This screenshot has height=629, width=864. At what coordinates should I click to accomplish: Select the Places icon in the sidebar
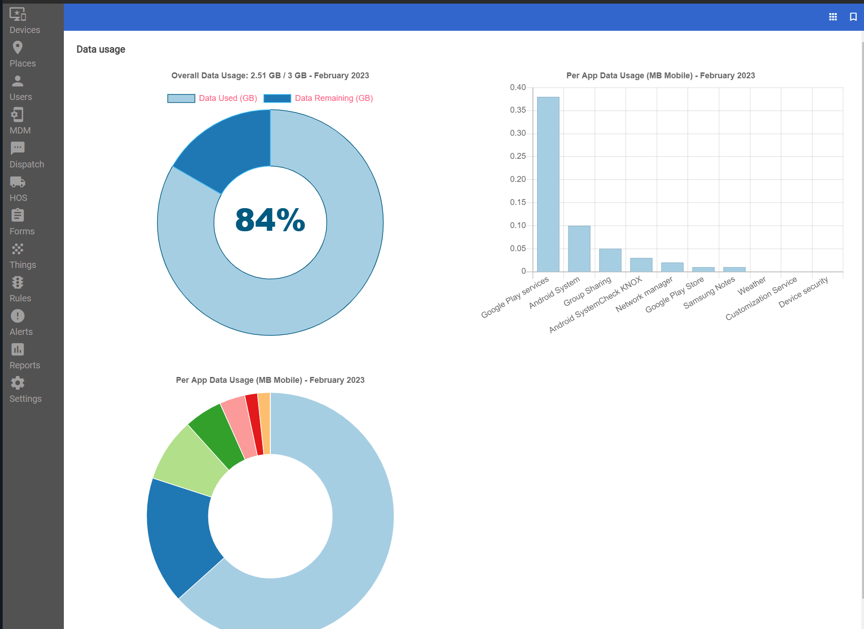pyautogui.click(x=18, y=47)
